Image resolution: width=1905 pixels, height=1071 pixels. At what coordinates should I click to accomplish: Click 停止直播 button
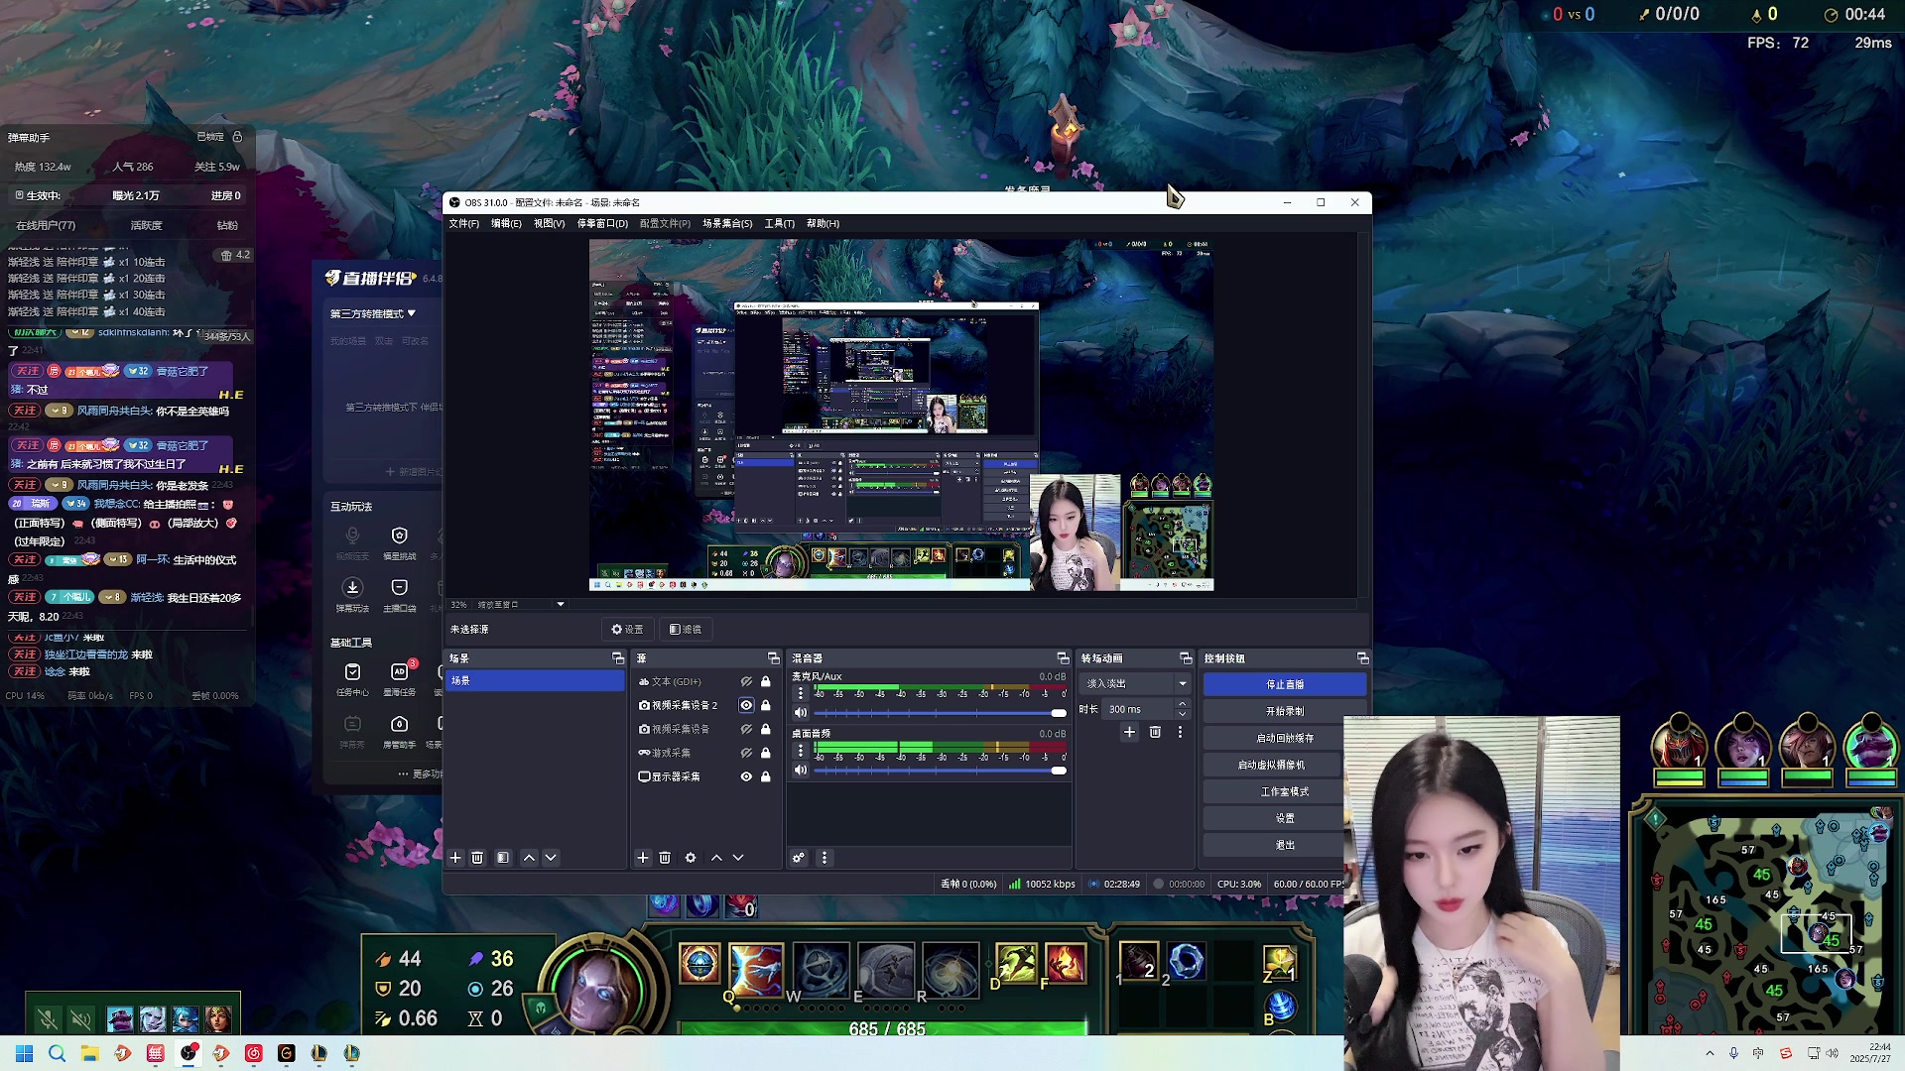1285,685
